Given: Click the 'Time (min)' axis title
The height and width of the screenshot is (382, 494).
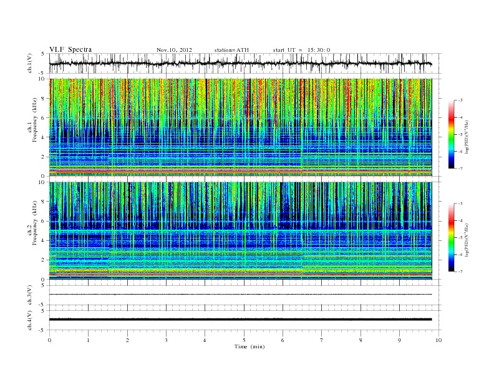Looking at the screenshot, I should (249, 346).
